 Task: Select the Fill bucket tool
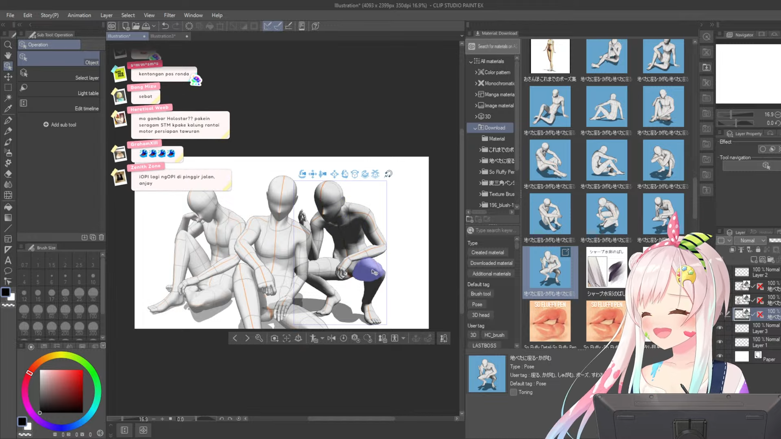[x=8, y=207]
